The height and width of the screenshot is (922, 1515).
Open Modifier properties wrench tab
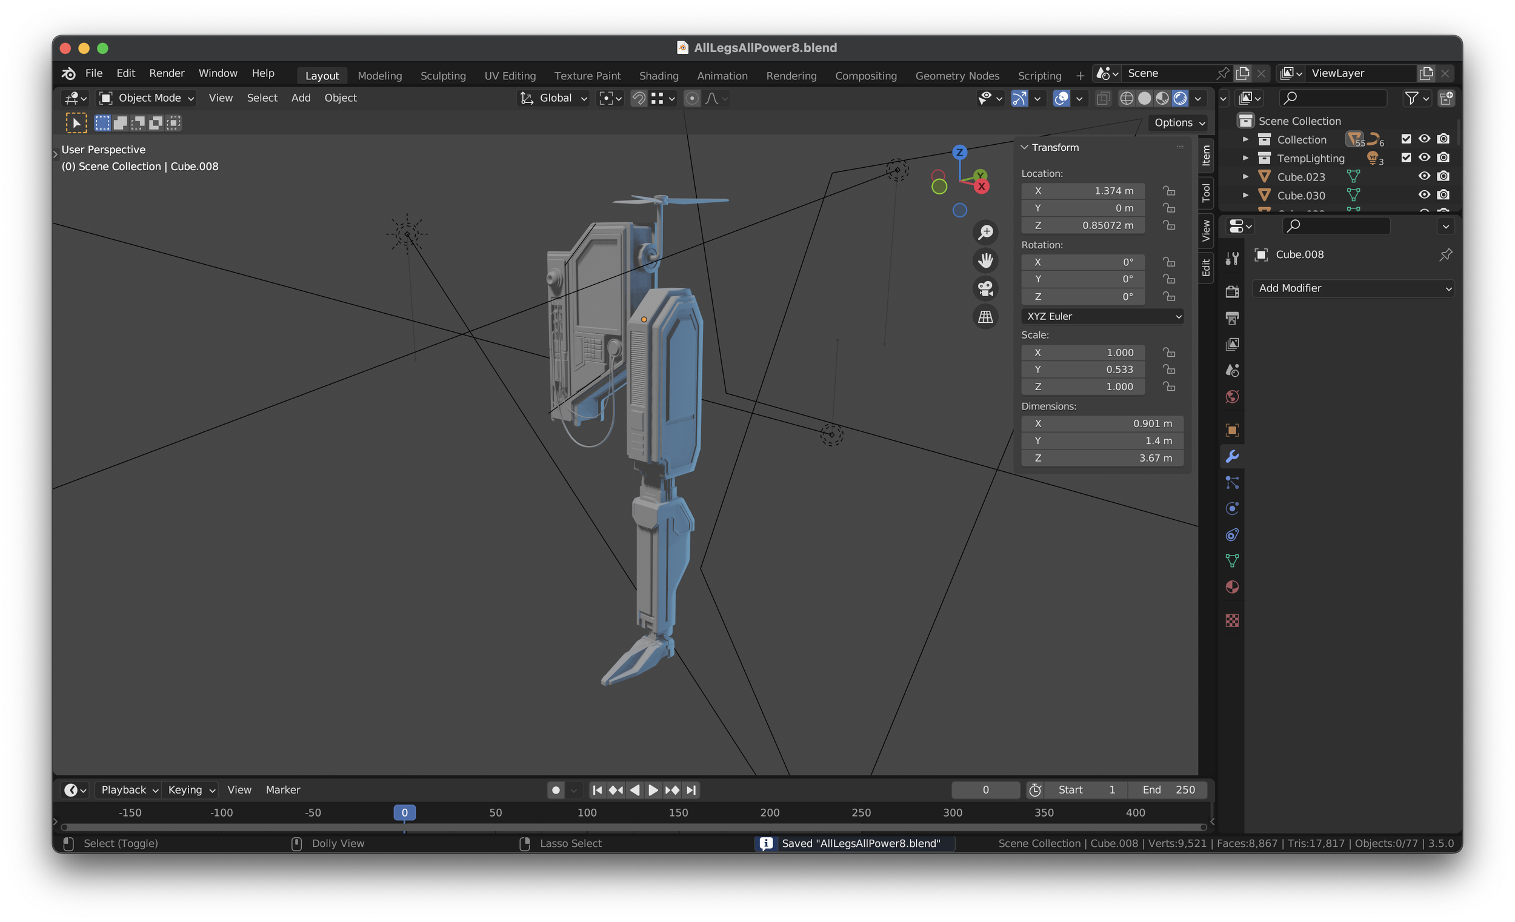pyautogui.click(x=1232, y=456)
